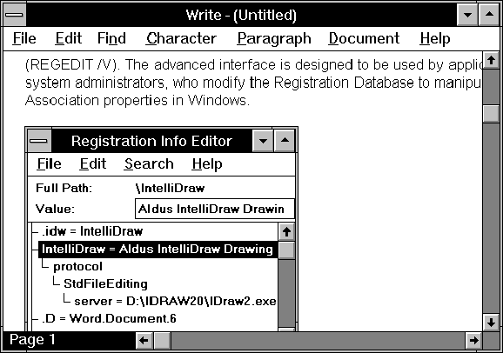
Task: Open the Document menu
Action: [364, 38]
